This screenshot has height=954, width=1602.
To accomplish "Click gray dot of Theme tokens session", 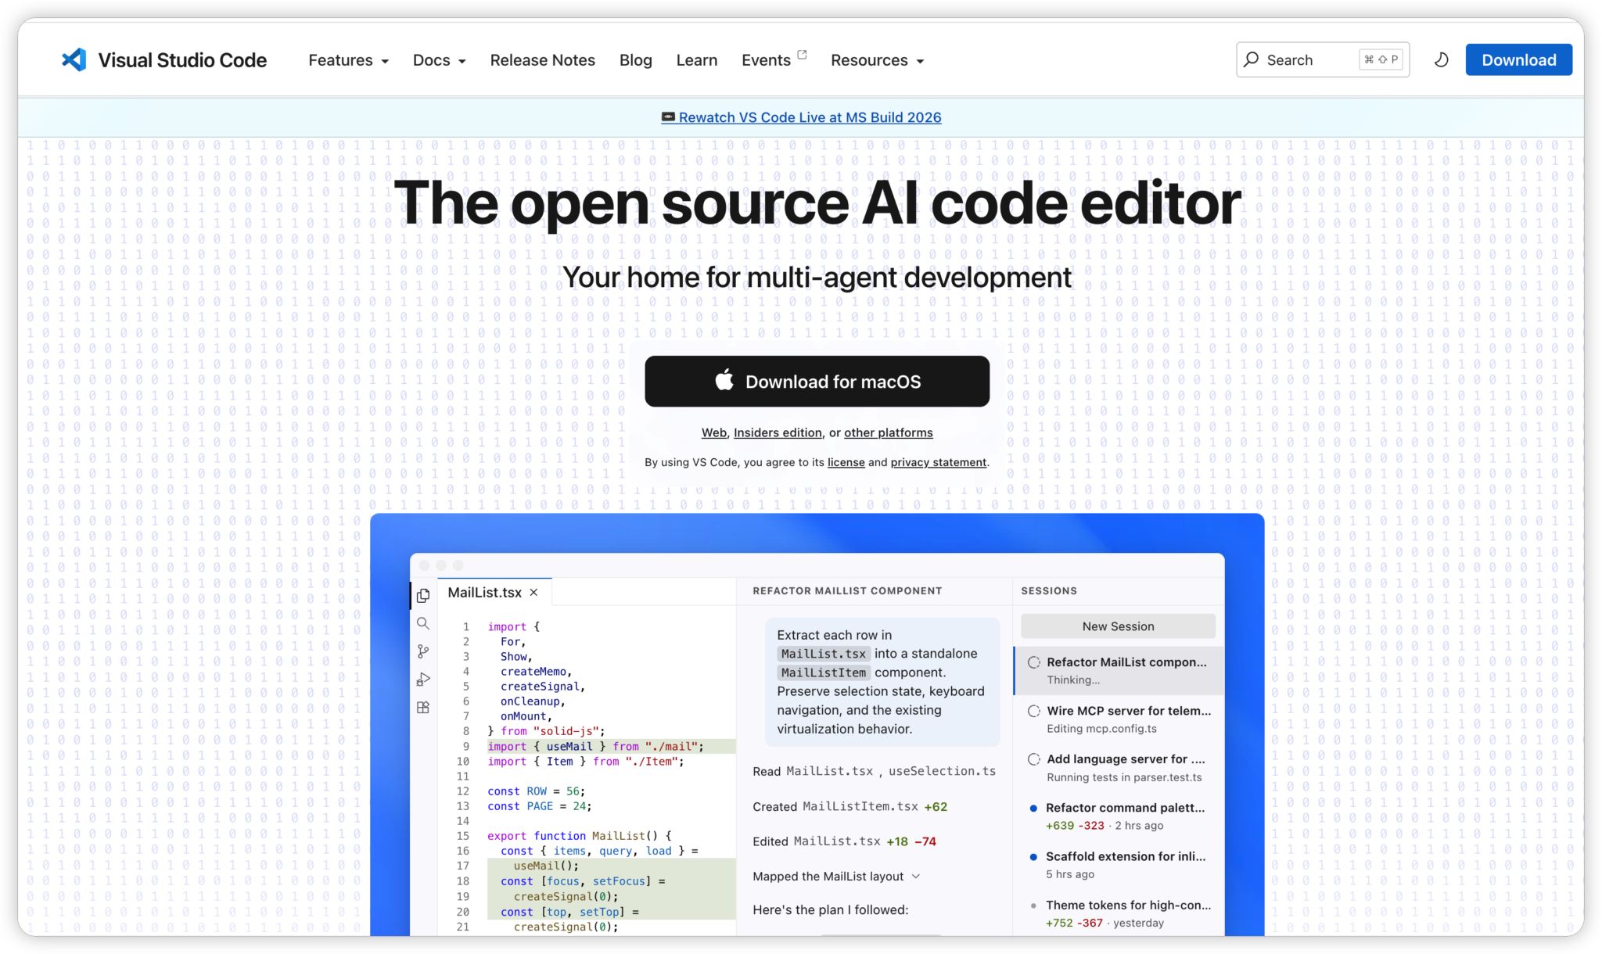I will 1033,906.
